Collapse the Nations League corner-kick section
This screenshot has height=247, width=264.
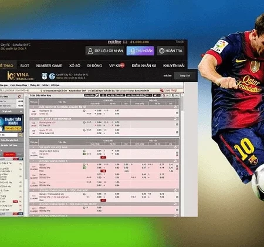click(x=33, y=191)
